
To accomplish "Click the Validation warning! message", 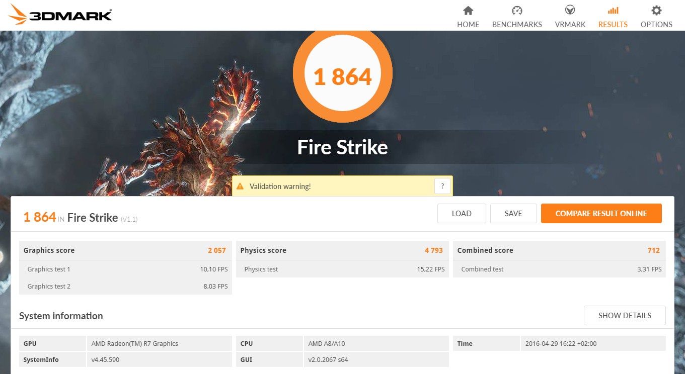I will 280,186.
